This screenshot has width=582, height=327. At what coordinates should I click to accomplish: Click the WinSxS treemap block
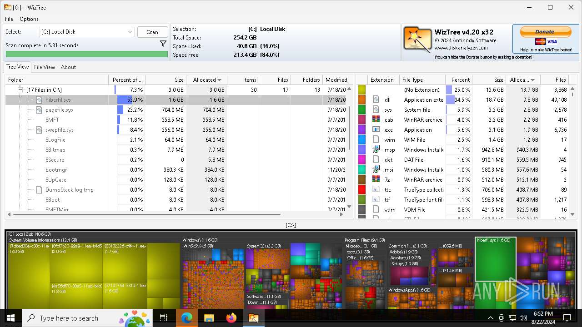point(212,277)
